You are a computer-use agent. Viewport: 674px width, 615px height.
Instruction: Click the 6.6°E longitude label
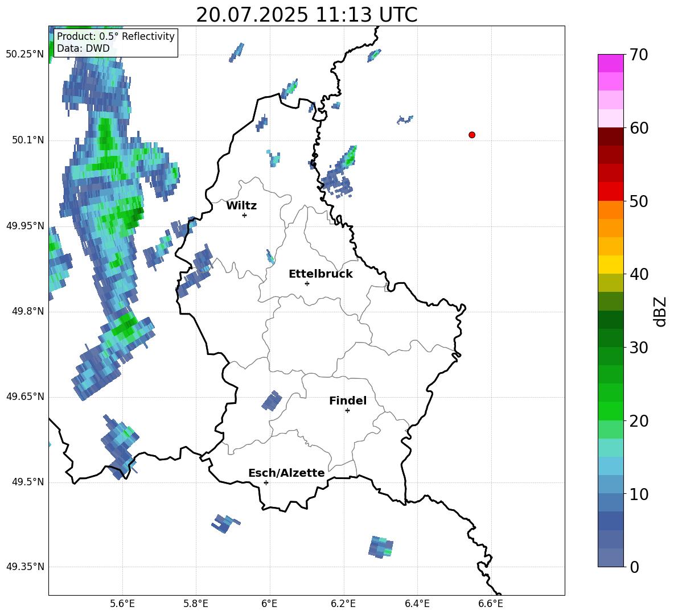tap(491, 604)
